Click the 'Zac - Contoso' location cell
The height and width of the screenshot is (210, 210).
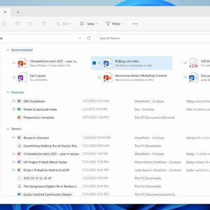(144, 109)
